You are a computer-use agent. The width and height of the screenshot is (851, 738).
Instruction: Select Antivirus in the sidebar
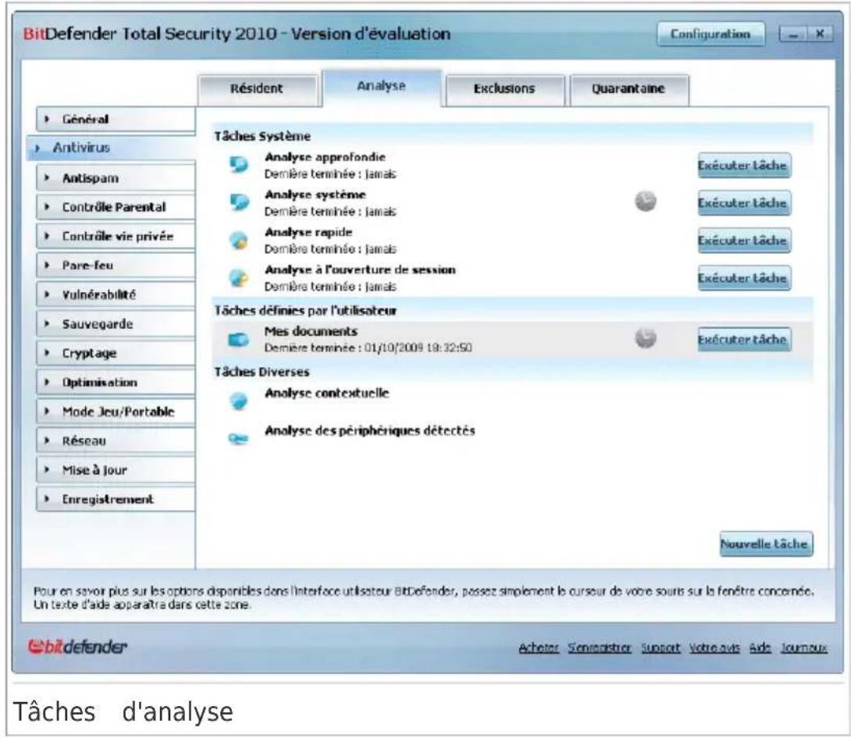[111, 148]
